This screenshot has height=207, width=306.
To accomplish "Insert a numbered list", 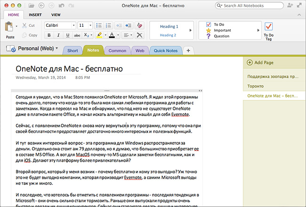I will (108, 25).
